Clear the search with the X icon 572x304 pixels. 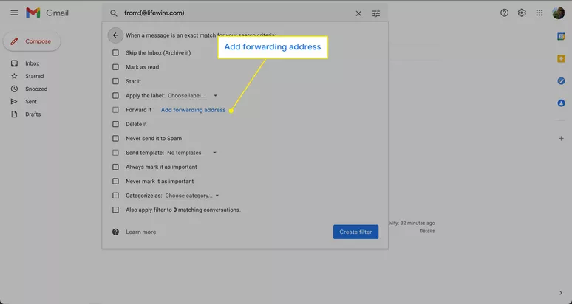[x=358, y=13]
